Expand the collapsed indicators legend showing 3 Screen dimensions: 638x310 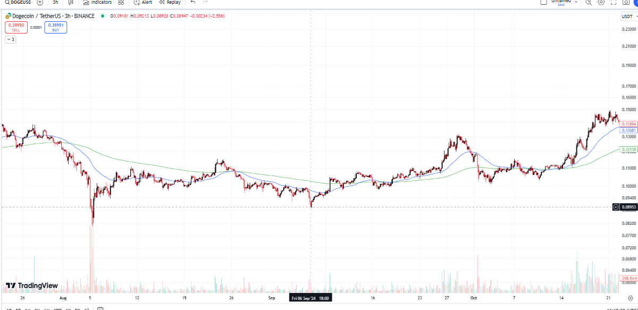point(11,39)
